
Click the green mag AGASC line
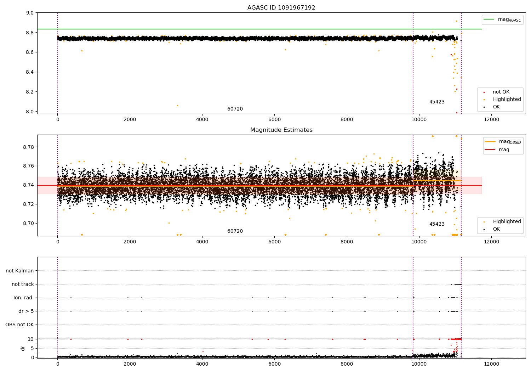259,29
